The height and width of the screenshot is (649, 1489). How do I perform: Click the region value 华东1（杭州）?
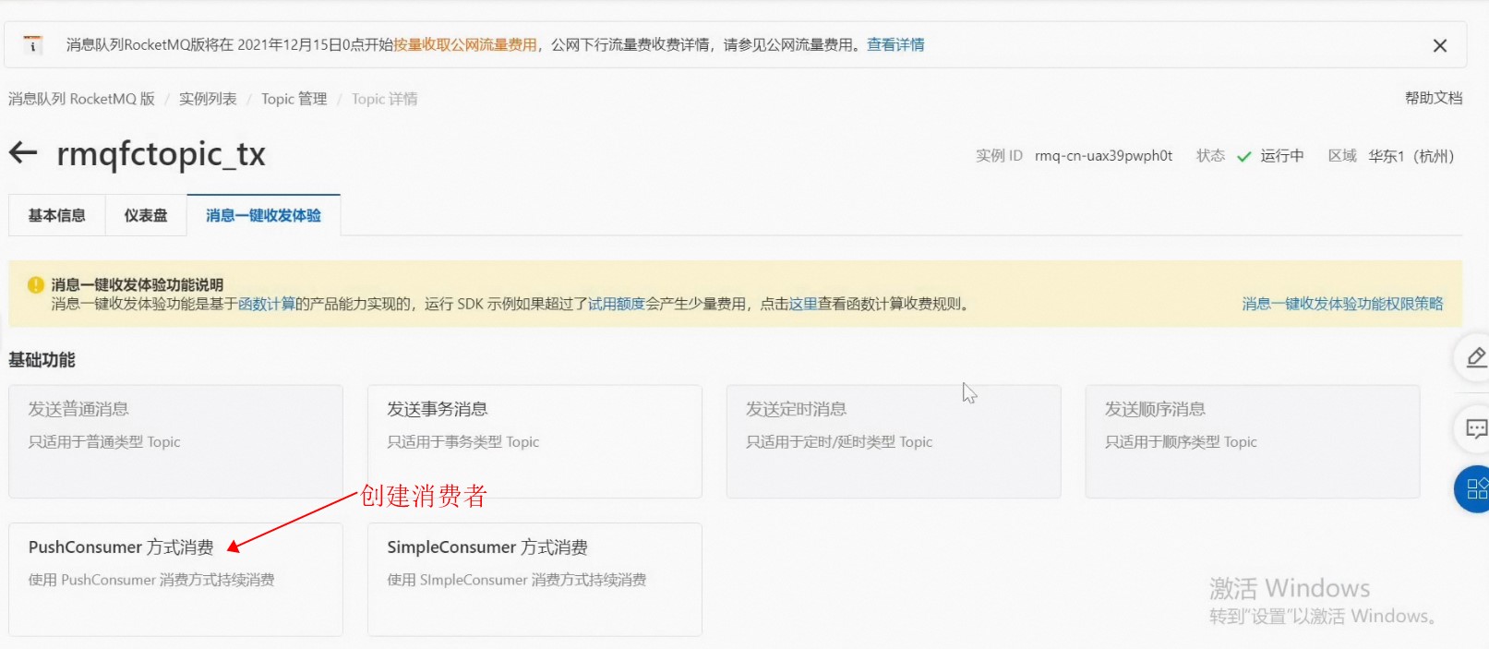[x=1411, y=156]
